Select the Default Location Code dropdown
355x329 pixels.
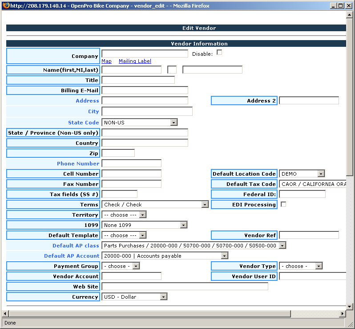302,174
